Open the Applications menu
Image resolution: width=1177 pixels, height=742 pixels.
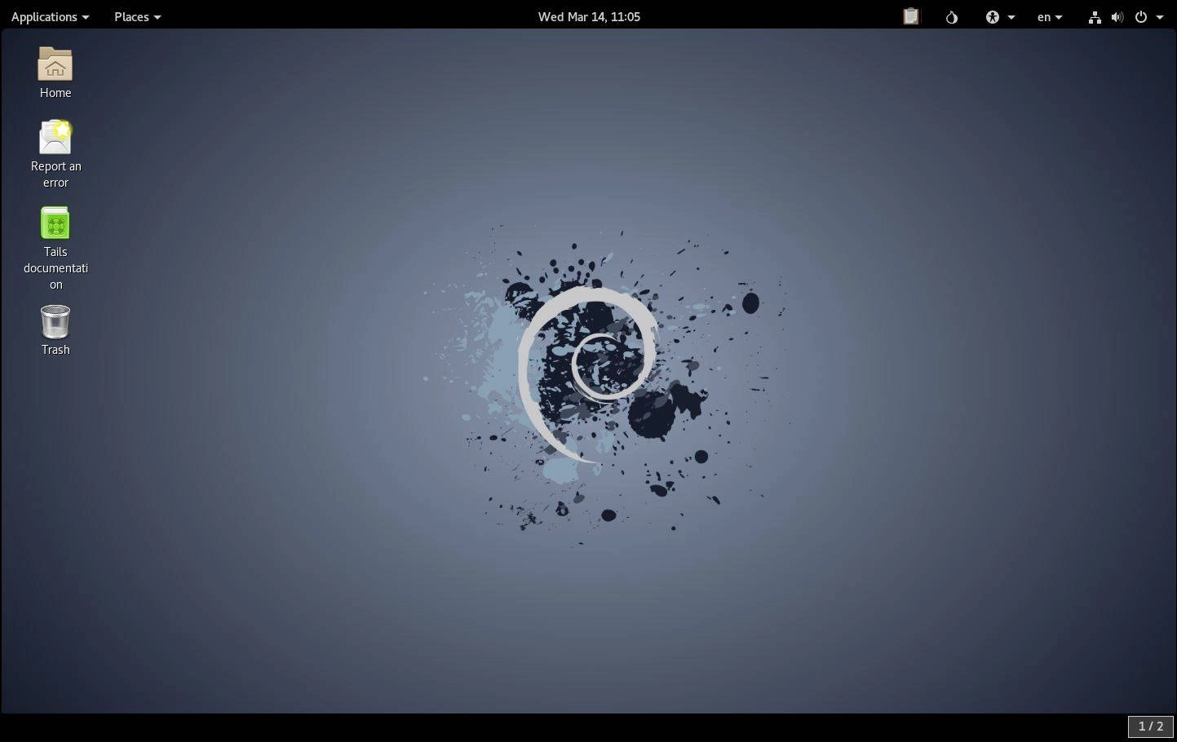[50, 16]
